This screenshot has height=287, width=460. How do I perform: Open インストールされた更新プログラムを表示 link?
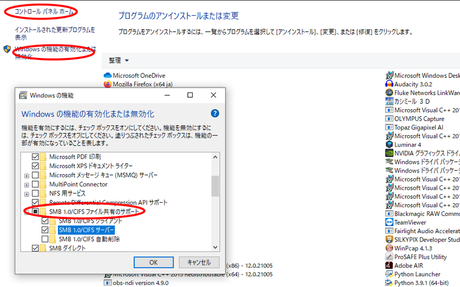tap(55, 34)
